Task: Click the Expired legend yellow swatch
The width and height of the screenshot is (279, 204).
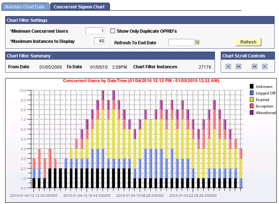Action: pos(252,99)
